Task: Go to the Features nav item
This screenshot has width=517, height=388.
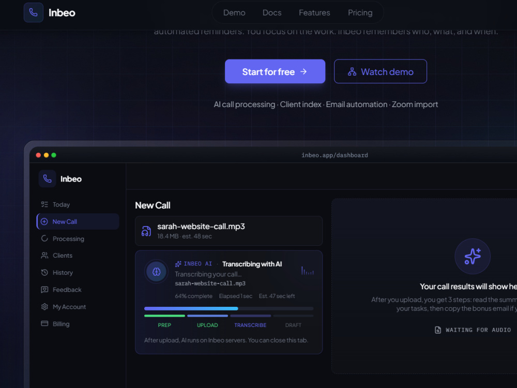Action: click(314, 12)
